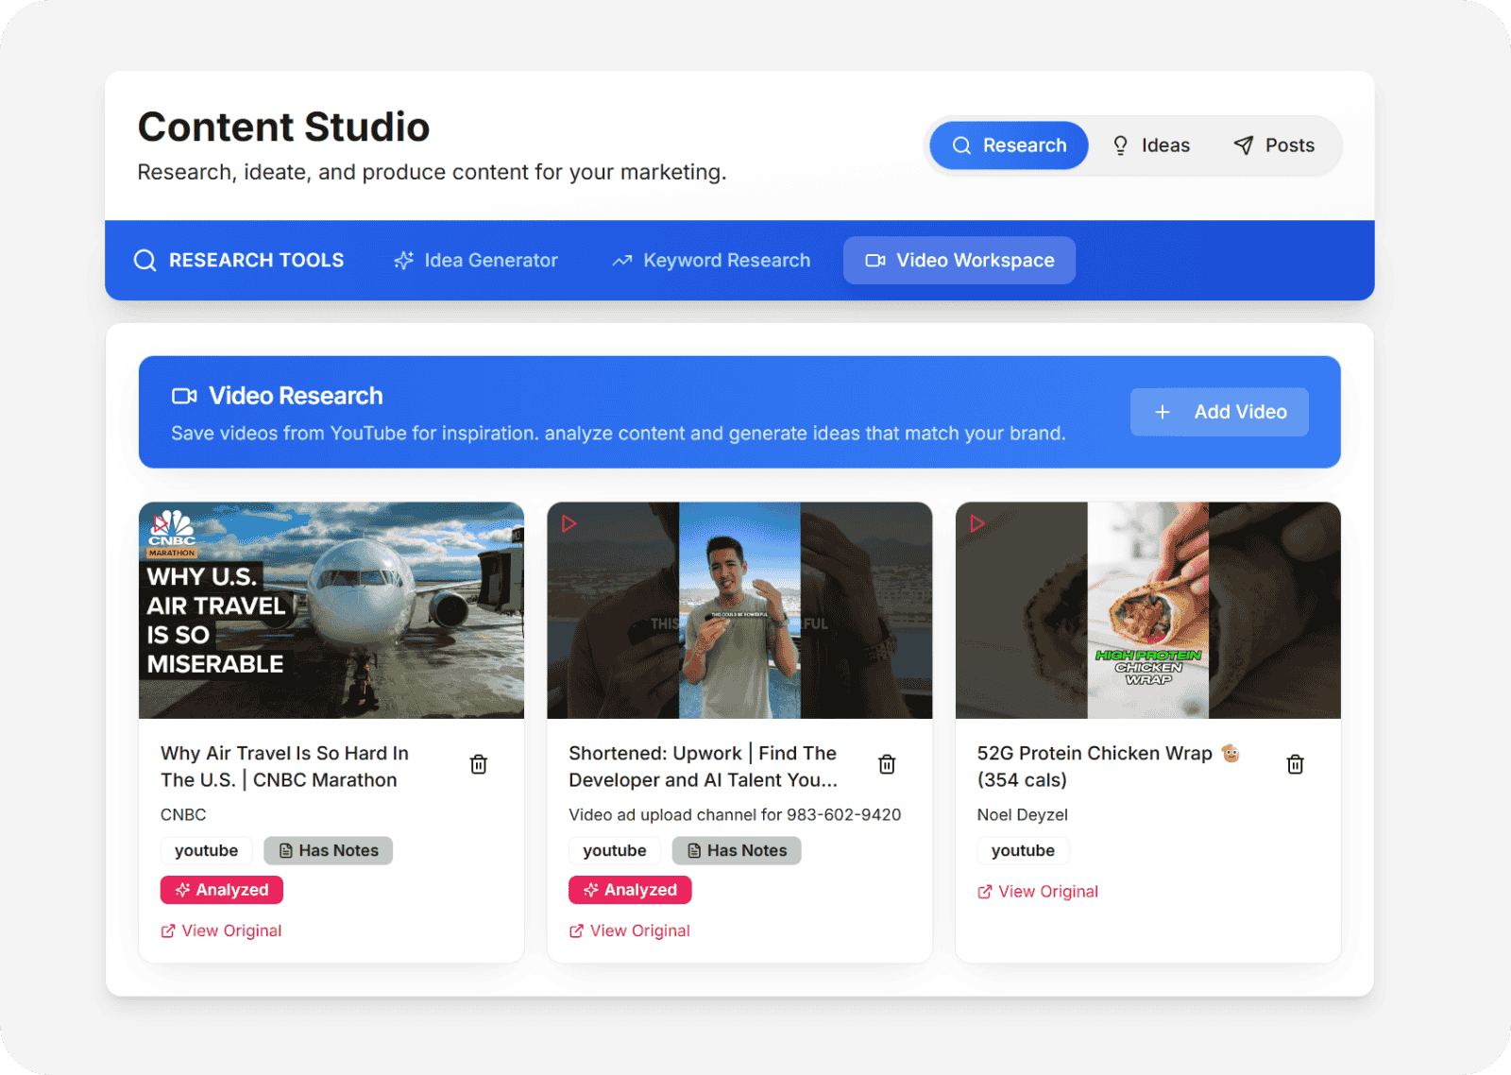Screen dimensions: 1511x1075
Task: Click the play icon on Upwork thumbnail
Action: click(x=569, y=523)
